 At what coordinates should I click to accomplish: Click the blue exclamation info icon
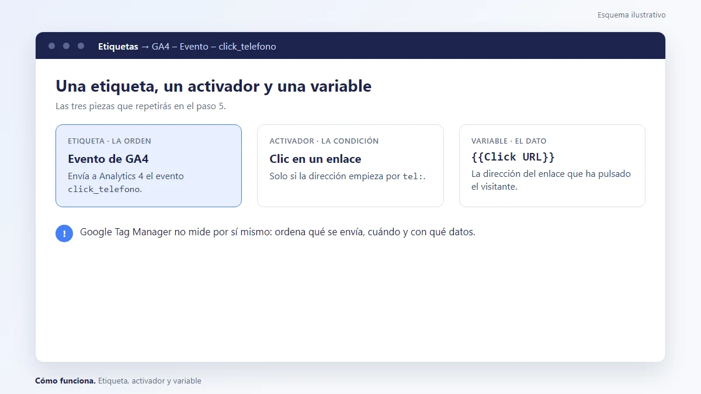pyautogui.click(x=64, y=233)
